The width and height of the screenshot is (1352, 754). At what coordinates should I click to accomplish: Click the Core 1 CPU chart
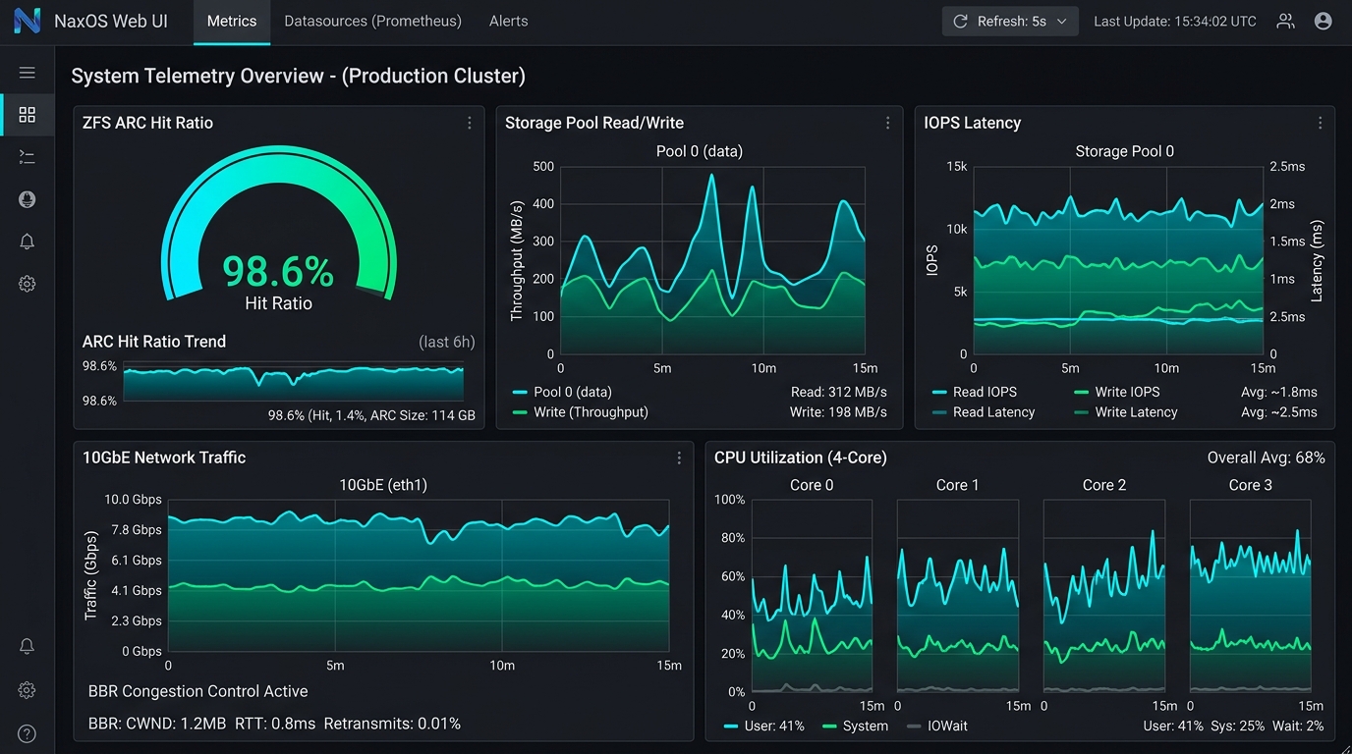(958, 595)
